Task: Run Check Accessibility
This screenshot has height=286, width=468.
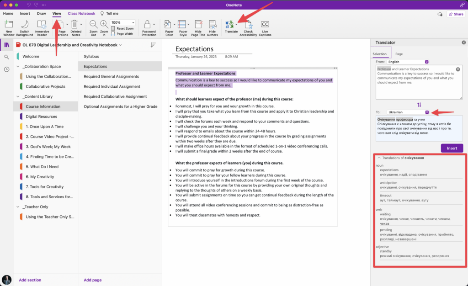Action: pos(248,28)
